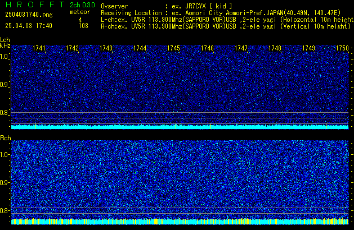Screen dimensions: 354x230
Task: Click the 1747 time marker
Action: [x=241, y=48]
